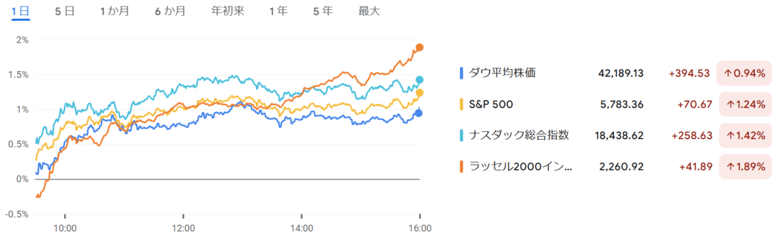Click the orange Russell end-point dot

pyautogui.click(x=420, y=47)
